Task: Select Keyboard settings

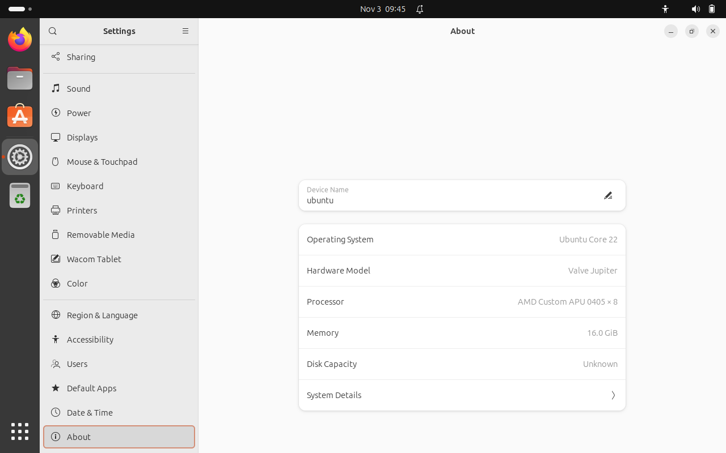Action: pyautogui.click(x=119, y=186)
